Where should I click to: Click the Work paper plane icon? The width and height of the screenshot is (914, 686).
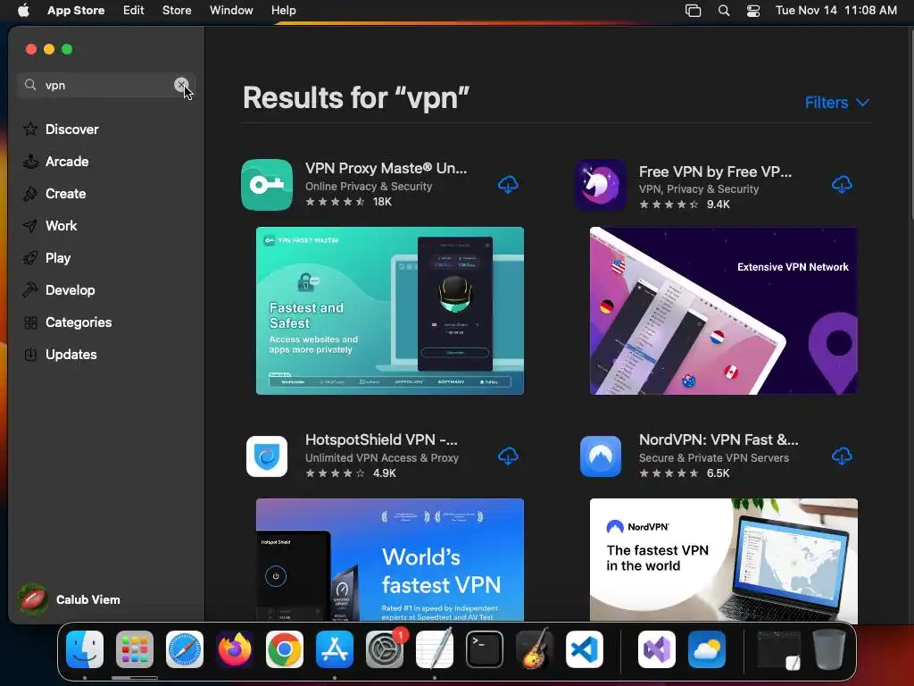(30, 225)
